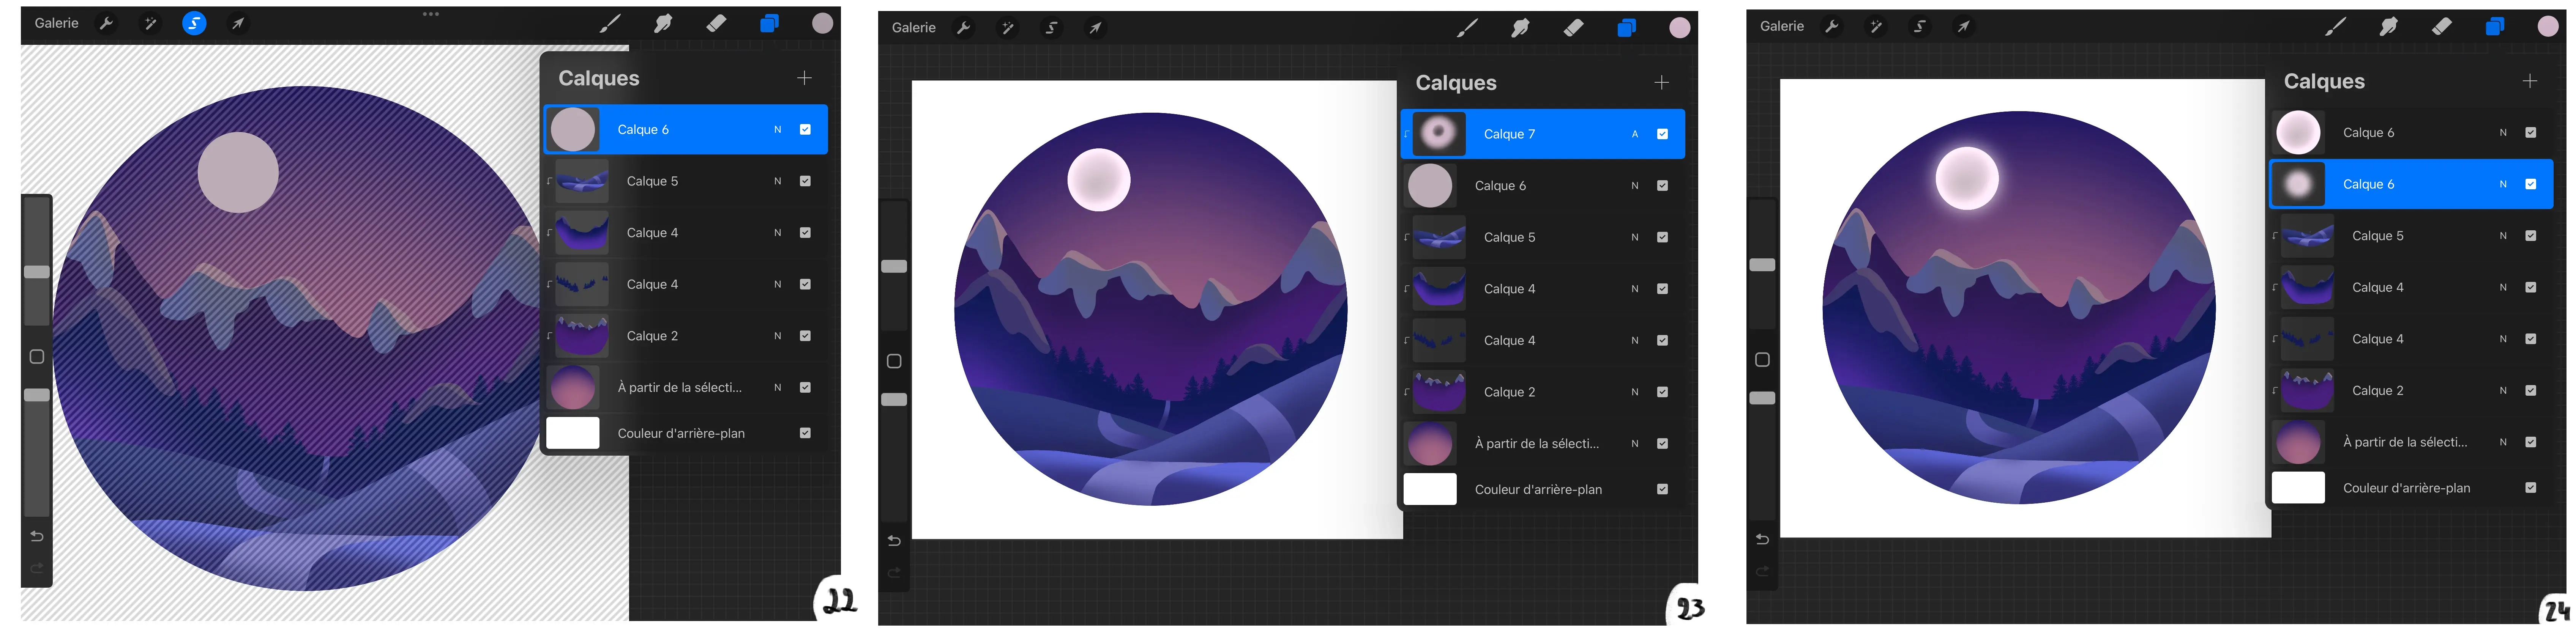Hide the Couleur d'arrière-plan layer

click(804, 433)
